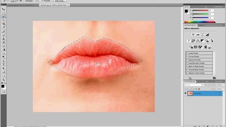Add a Vibrance adjustment

[189, 41]
